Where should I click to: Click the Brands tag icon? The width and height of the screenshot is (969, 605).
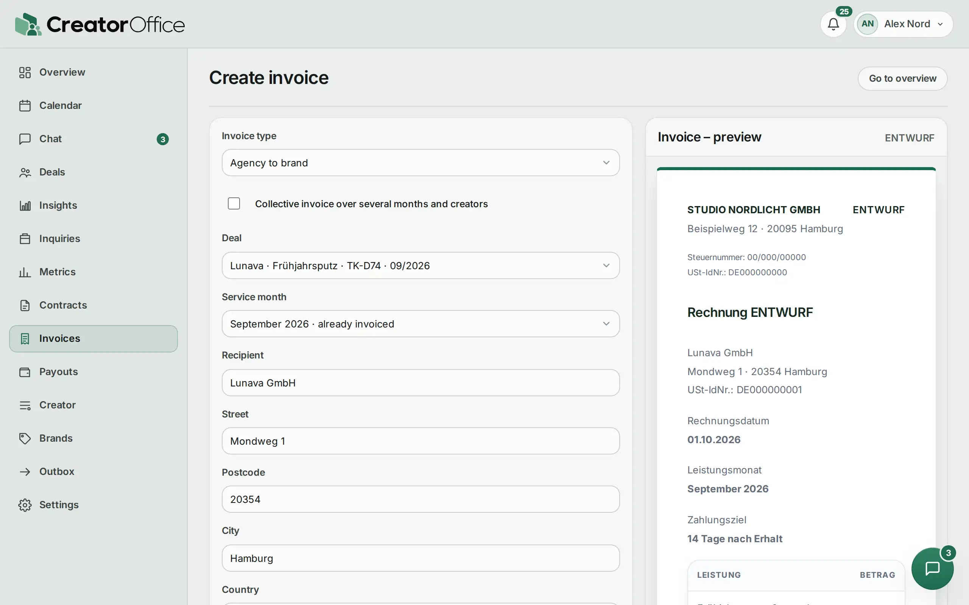click(x=25, y=438)
